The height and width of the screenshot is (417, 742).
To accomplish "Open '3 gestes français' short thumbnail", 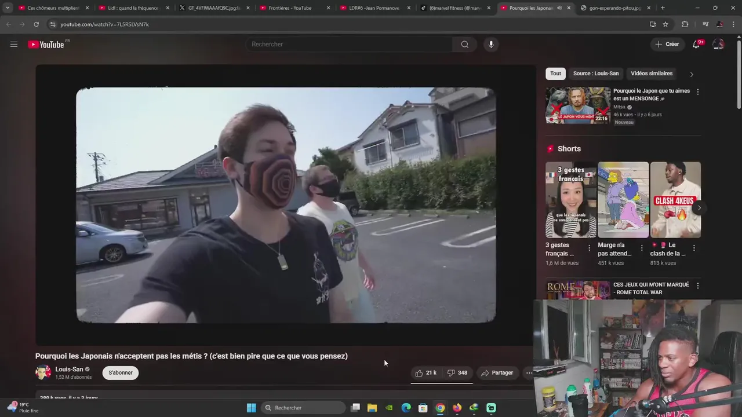I will tap(570, 200).
